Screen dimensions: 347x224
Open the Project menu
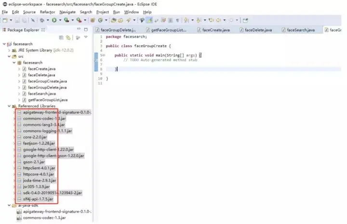click(x=103, y=12)
